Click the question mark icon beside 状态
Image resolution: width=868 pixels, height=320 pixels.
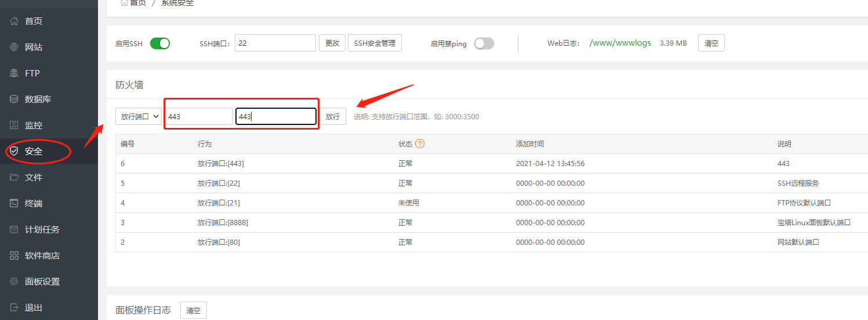tap(420, 144)
